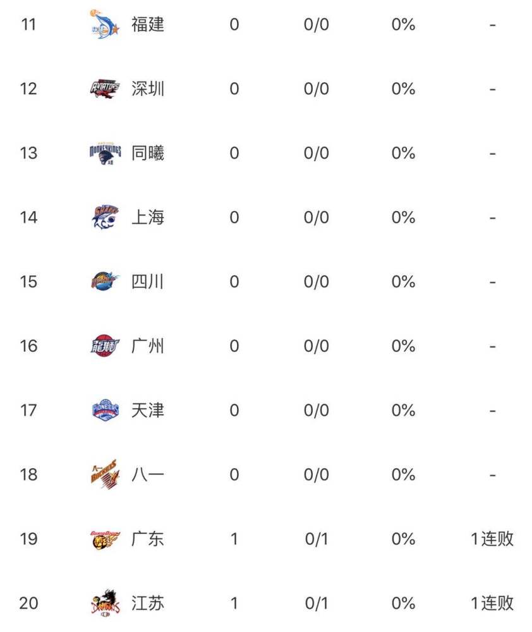532x632 pixels.
Task: Tap the Shenzhen Aviators team logo
Action: (105, 88)
